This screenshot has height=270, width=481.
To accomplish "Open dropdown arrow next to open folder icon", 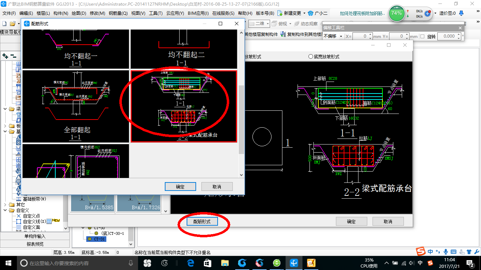I will coord(18,24).
